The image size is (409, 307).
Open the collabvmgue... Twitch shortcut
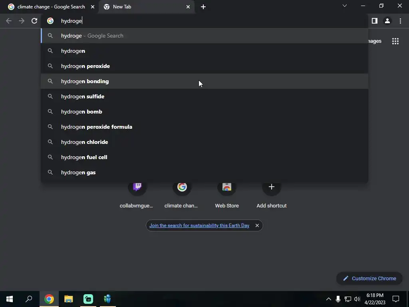[137, 195]
